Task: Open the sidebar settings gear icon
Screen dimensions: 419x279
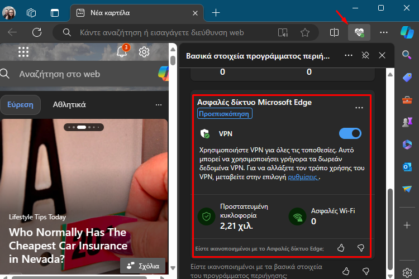Action: [407, 273]
